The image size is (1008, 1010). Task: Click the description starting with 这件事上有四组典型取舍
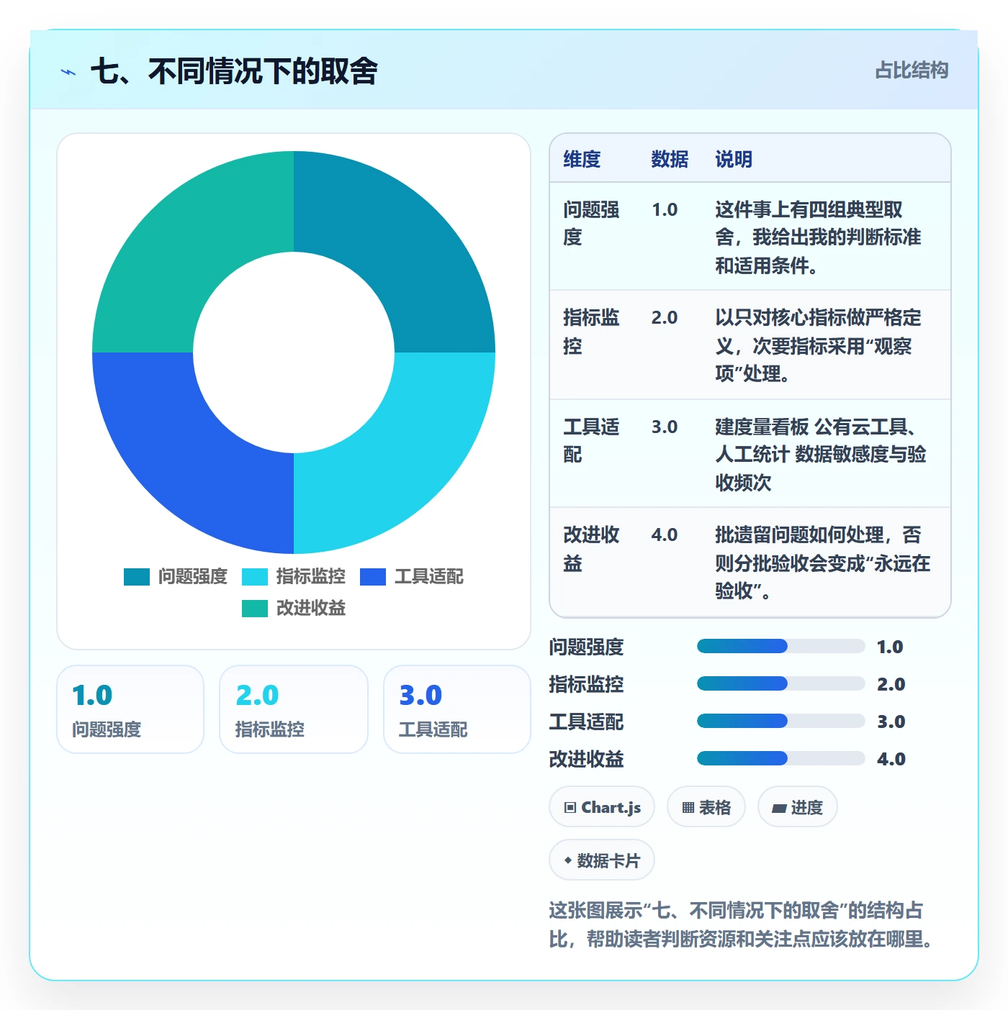click(x=818, y=237)
